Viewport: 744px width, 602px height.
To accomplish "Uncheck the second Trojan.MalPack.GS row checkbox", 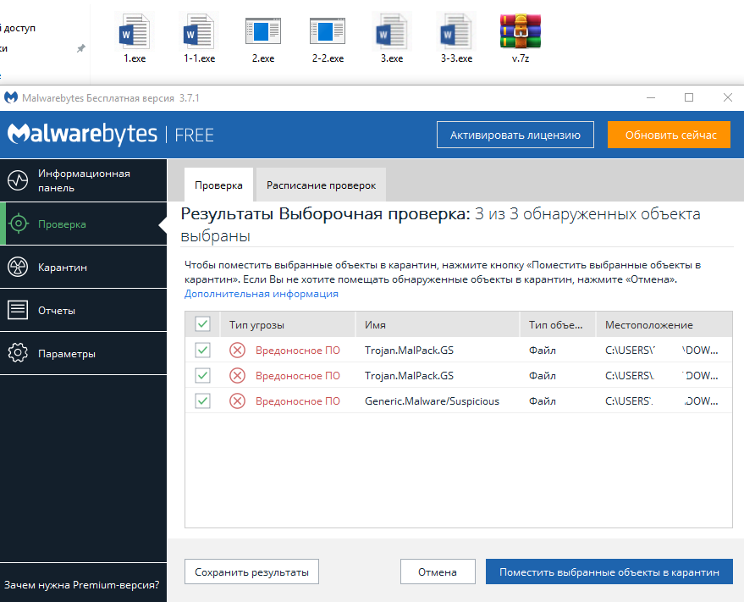I will tap(202, 376).
